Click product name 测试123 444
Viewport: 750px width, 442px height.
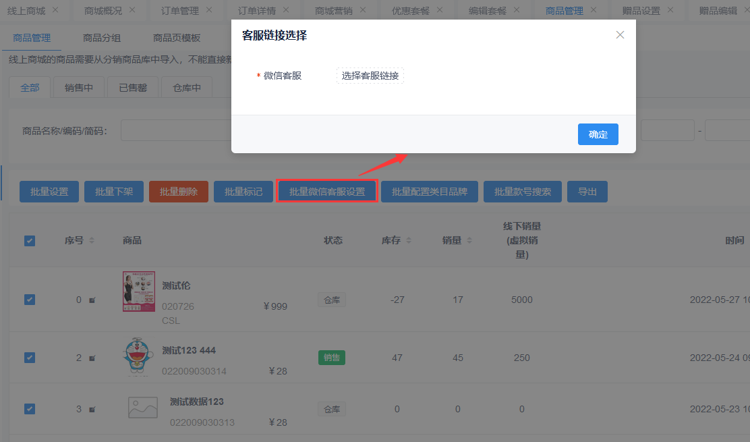point(189,350)
